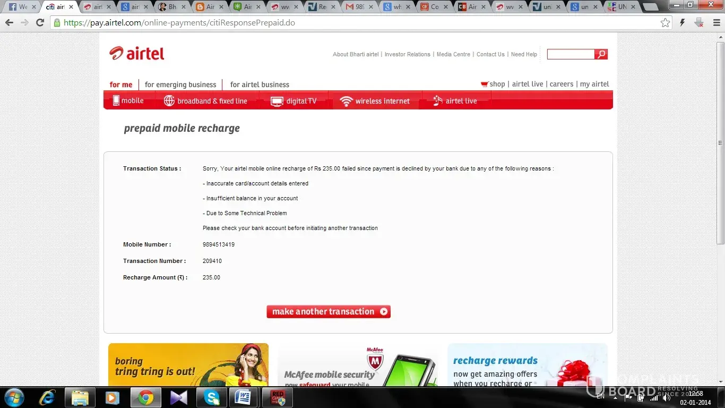The image size is (725, 408).
Task: Switch to the Facebook browser tab
Action: 19,7
